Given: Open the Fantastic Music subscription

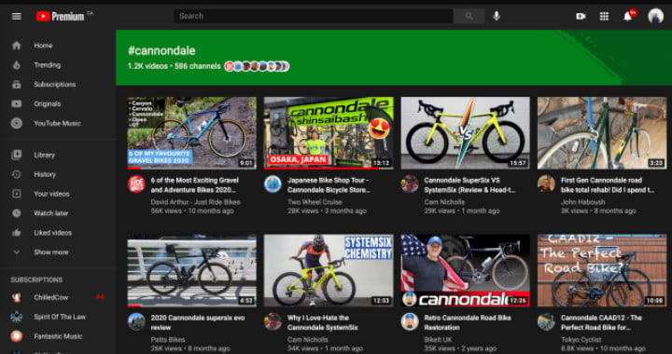Looking at the screenshot, I should [58, 336].
